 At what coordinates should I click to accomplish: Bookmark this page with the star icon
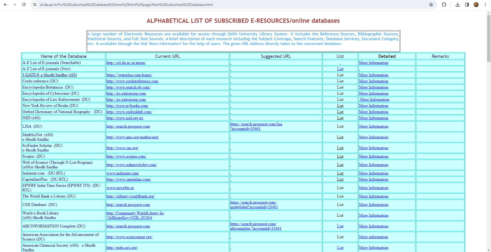(431, 5)
